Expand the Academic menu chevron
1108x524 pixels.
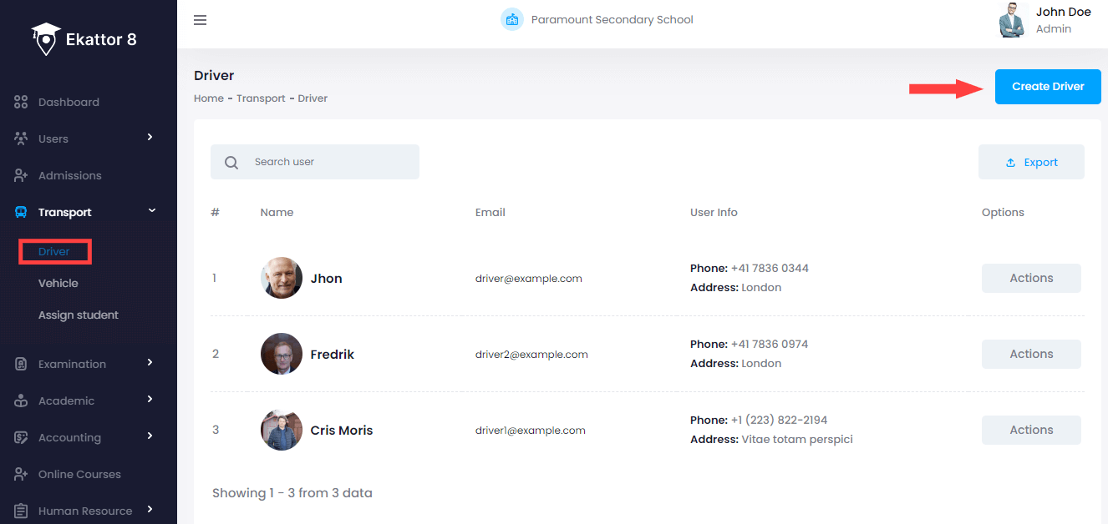point(150,399)
